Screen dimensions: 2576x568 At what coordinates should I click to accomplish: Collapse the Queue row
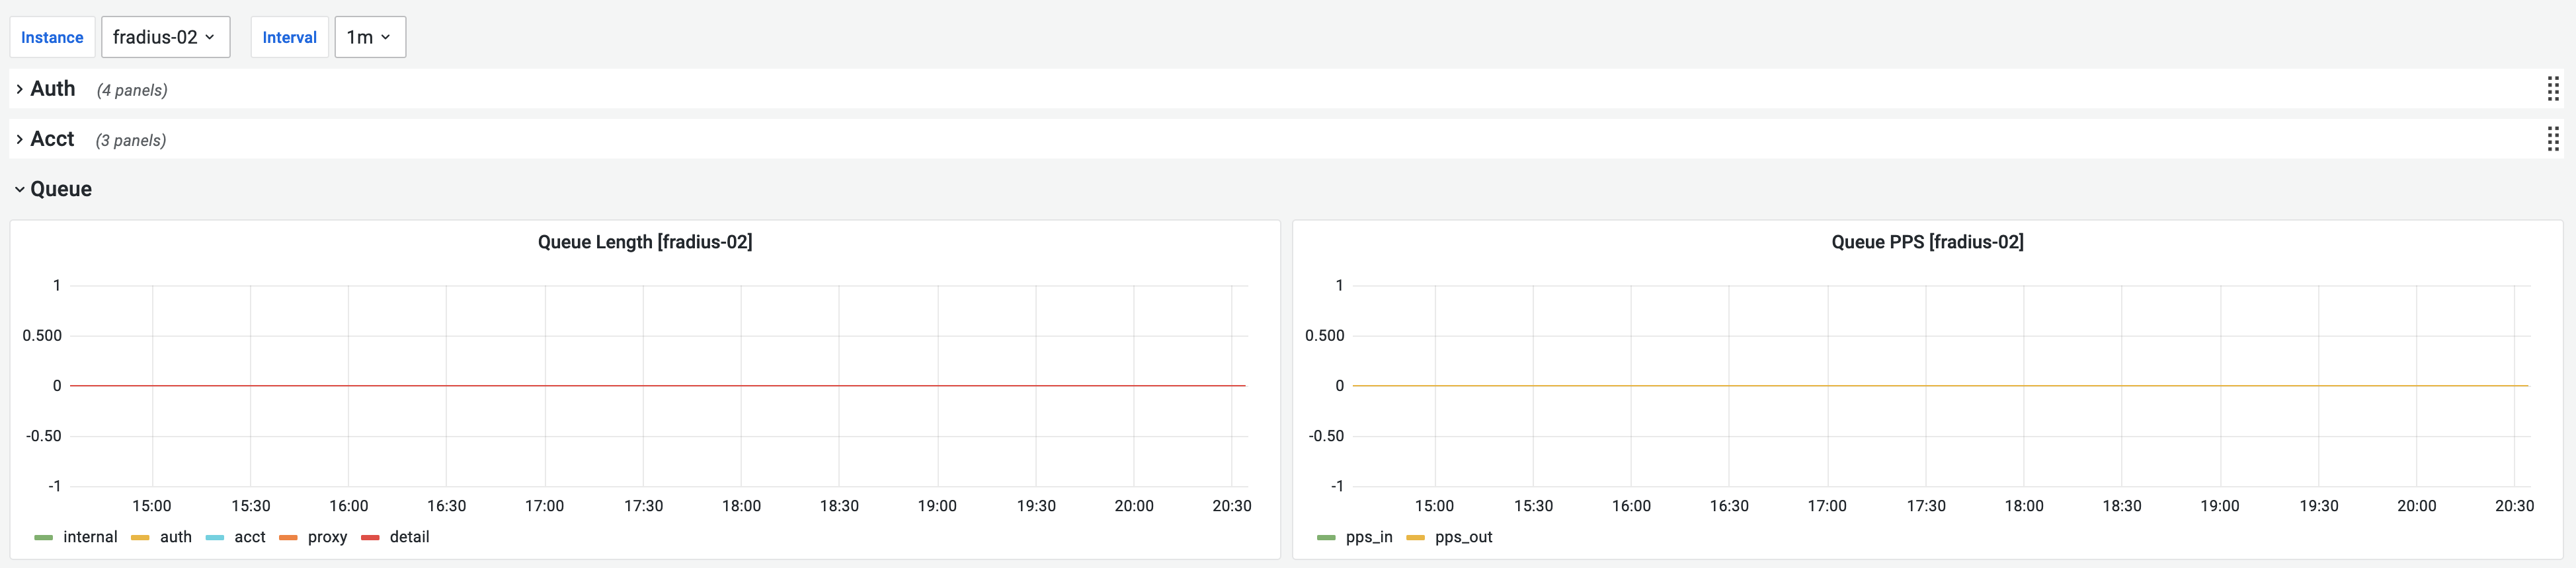[19, 189]
